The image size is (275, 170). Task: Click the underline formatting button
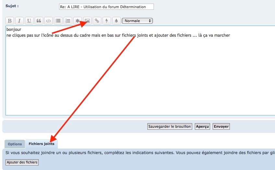[x=29, y=21]
